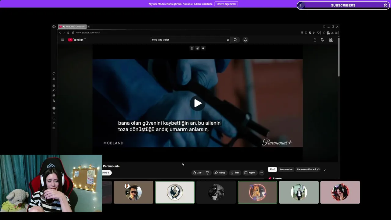Screen dimensions: 391x220
Task: Select the Tümü filter chip
Action: (x=272, y=169)
